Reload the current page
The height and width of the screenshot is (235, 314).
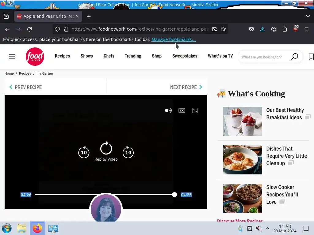(x=29, y=29)
